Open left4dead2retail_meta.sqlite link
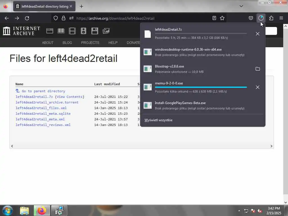The height and width of the screenshot is (216, 288). 43,114
